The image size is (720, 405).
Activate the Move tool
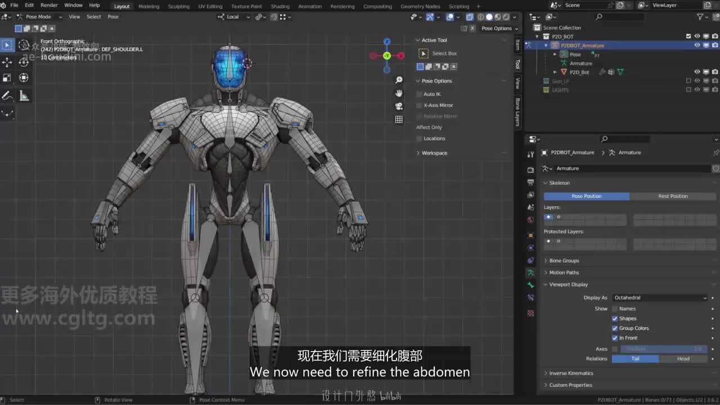pyautogui.click(x=7, y=62)
